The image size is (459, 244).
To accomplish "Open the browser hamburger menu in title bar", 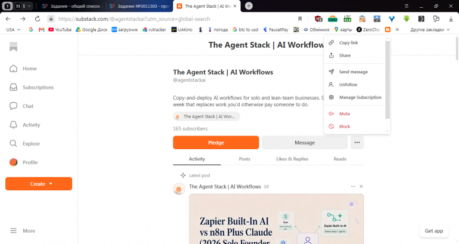I will [x=406, y=6].
